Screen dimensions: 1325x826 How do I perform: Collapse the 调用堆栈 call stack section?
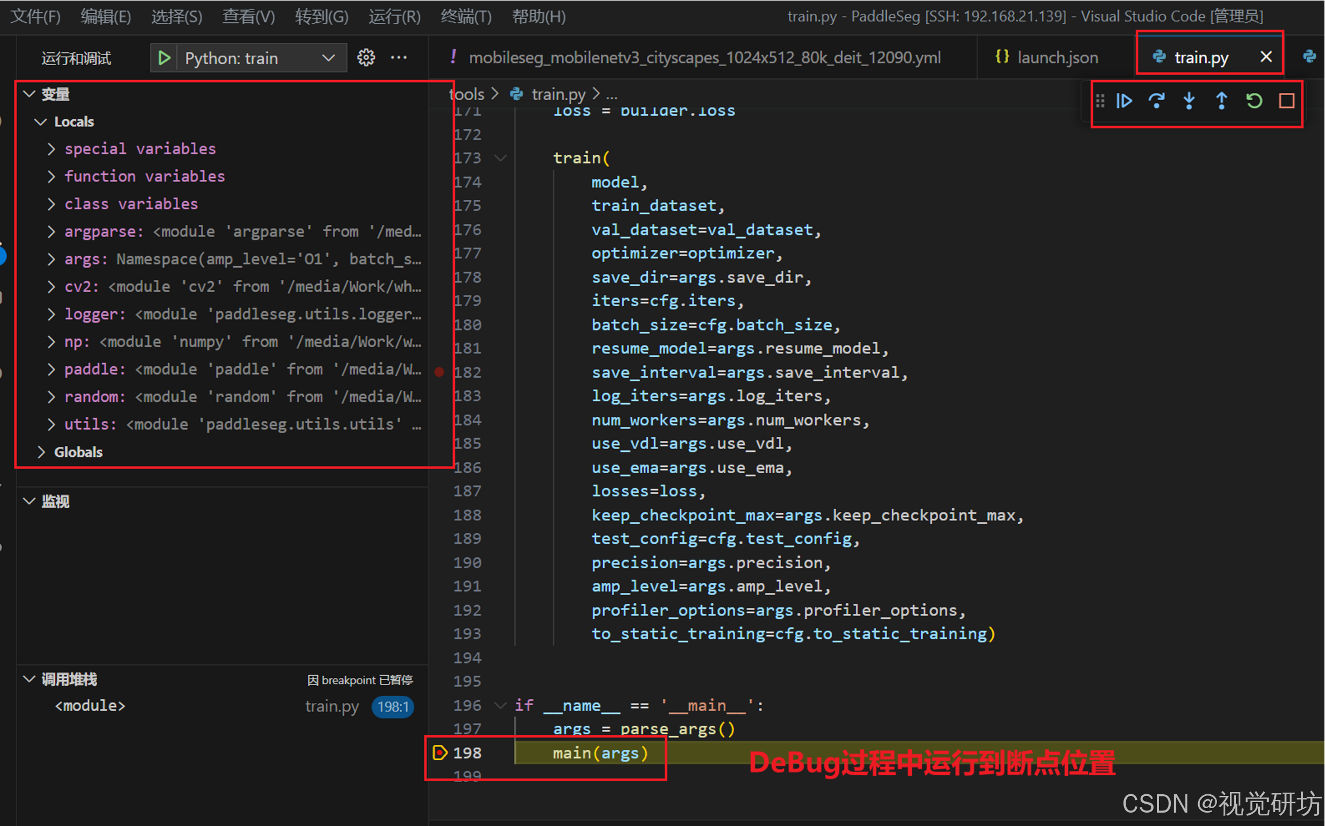30,679
